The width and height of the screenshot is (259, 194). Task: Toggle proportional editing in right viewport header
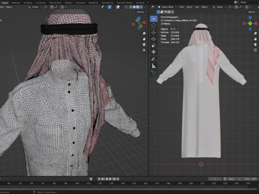(x=247, y=7)
